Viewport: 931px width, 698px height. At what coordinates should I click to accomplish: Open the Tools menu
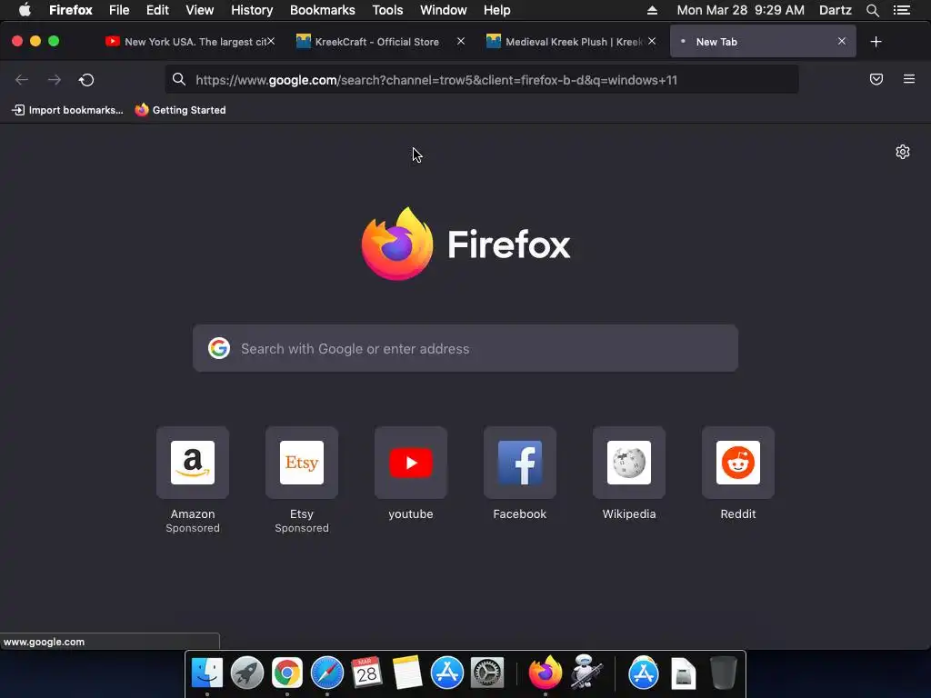[387, 10]
